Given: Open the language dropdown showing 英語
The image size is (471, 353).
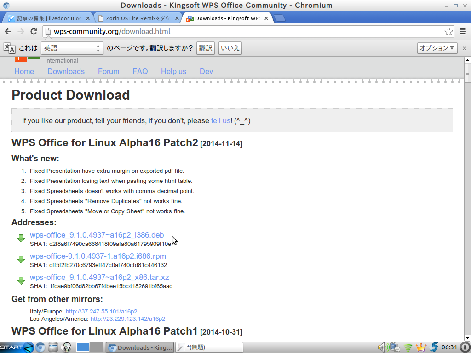Looking at the screenshot, I should pos(72,48).
